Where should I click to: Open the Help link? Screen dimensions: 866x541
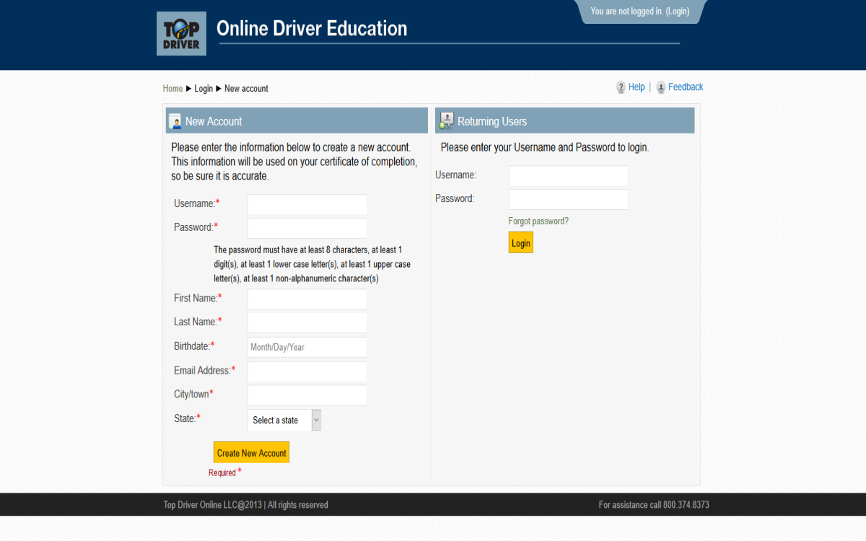(x=637, y=87)
